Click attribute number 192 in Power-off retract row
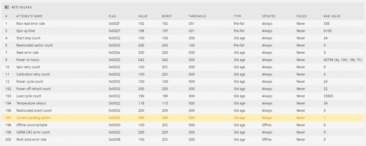The width and height of the screenshot is (366, 146). 8,89
